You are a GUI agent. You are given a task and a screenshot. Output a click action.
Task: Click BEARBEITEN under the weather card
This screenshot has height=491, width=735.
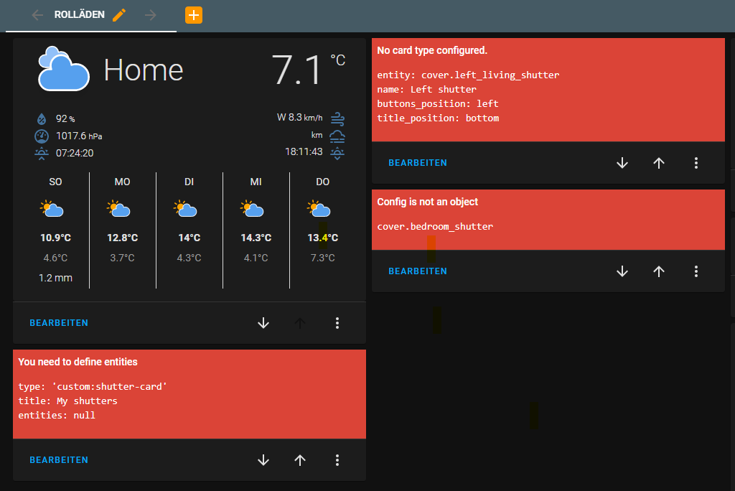pyautogui.click(x=59, y=323)
